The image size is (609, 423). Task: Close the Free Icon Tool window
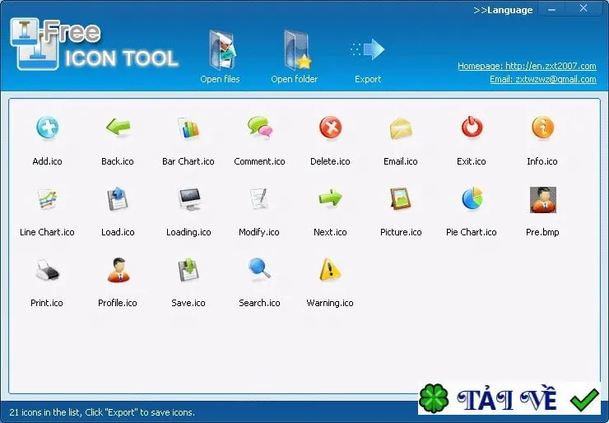[x=583, y=8]
